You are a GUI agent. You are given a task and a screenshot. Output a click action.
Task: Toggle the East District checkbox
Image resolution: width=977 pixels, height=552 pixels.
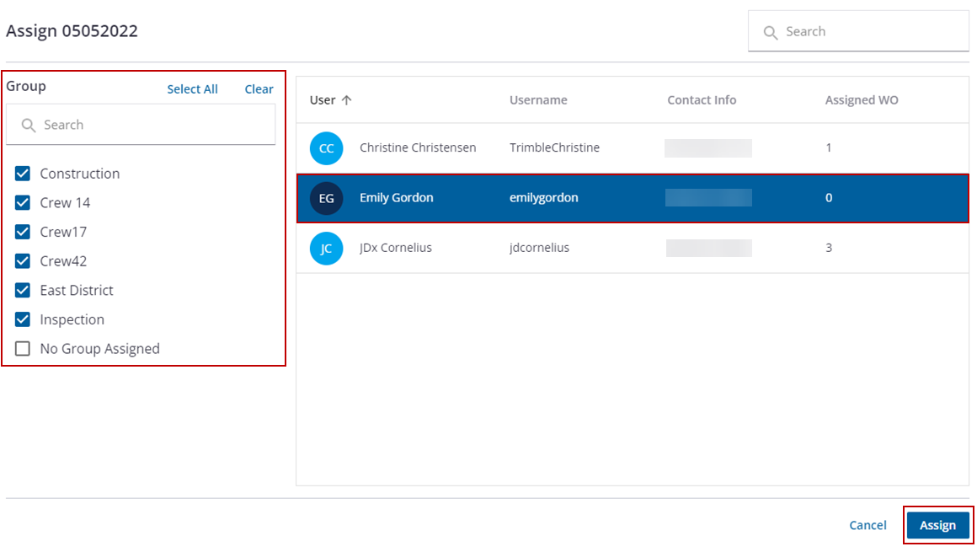click(23, 291)
